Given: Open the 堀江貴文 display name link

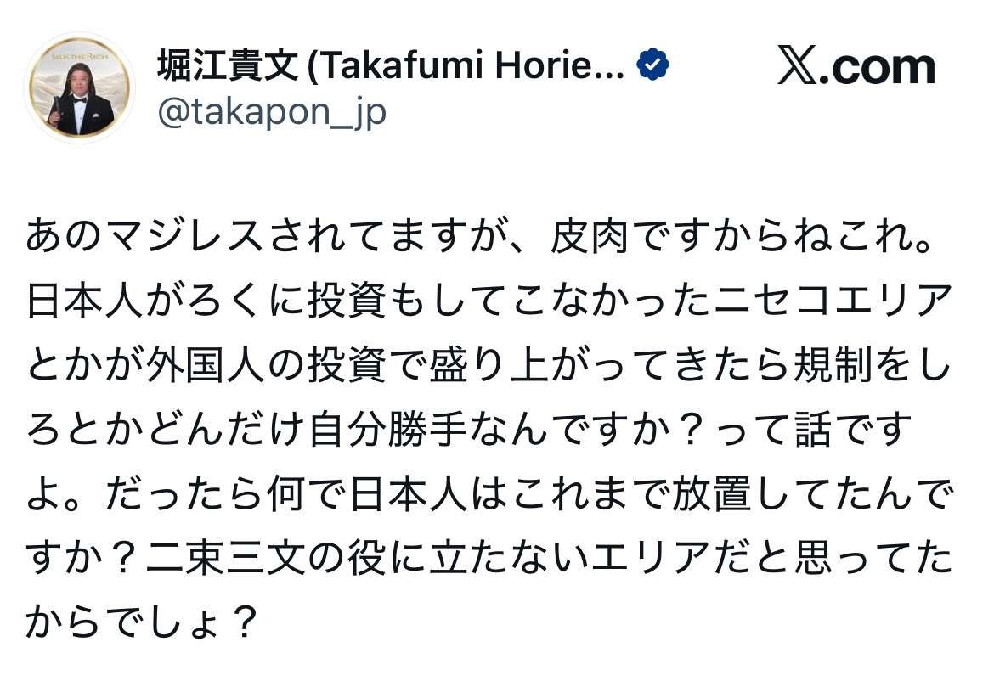Looking at the screenshot, I should point(228,66).
